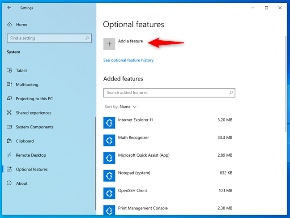Minimize the Settings window
The image size is (290, 218).
pos(253,8)
